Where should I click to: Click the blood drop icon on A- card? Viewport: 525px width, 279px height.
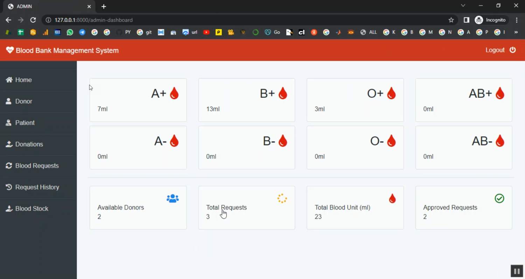(174, 141)
